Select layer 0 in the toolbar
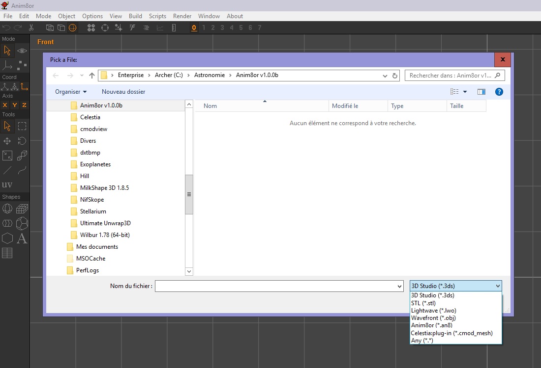541x368 pixels. [194, 27]
